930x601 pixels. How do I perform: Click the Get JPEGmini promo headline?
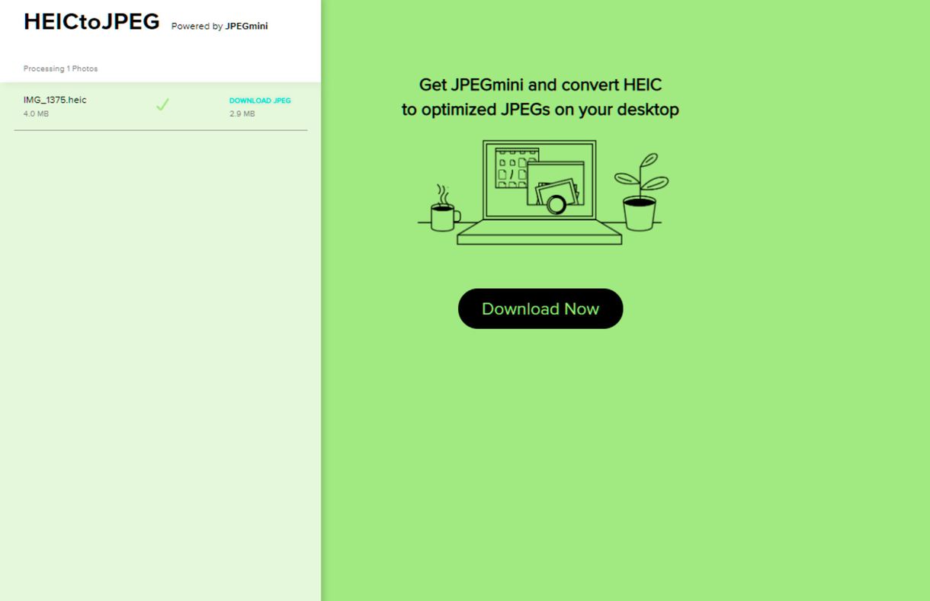tap(540, 97)
